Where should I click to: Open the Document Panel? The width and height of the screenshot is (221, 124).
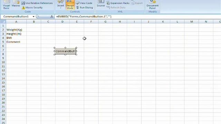153,5
